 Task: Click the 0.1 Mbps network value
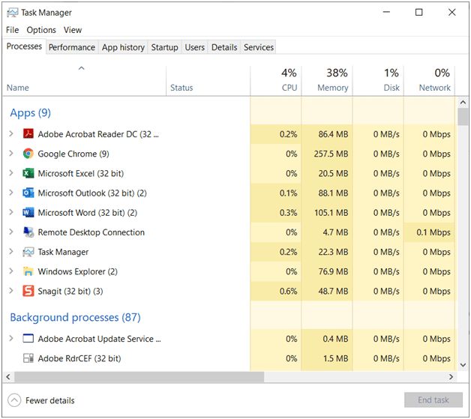(x=433, y=232)
